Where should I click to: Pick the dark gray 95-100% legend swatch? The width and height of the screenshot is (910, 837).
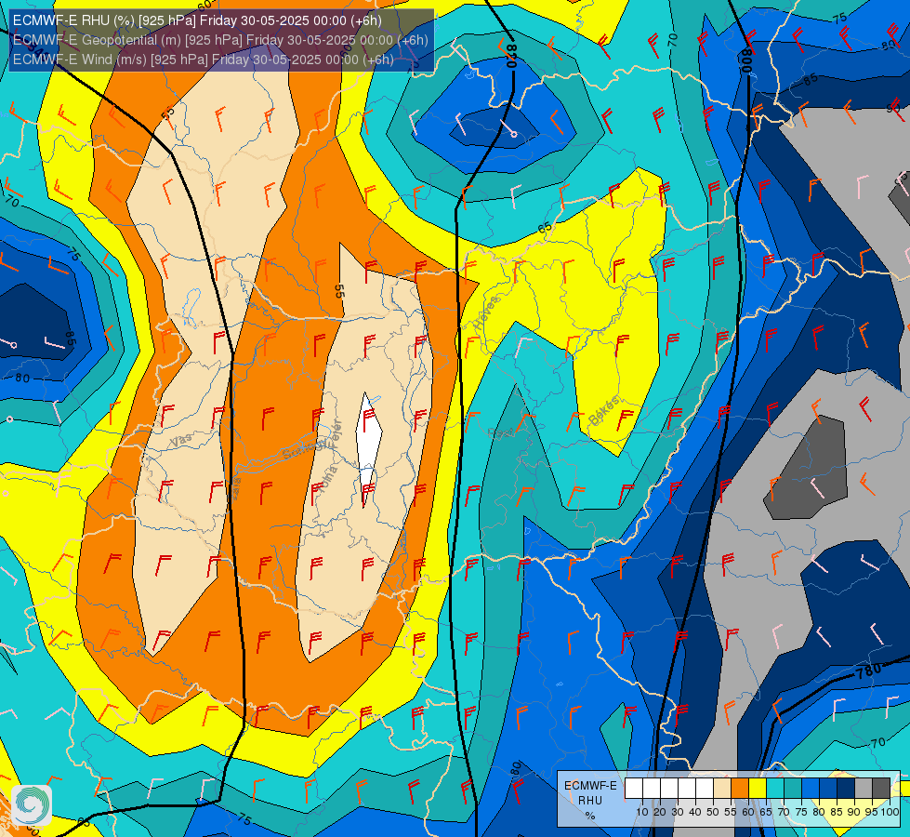881,788
